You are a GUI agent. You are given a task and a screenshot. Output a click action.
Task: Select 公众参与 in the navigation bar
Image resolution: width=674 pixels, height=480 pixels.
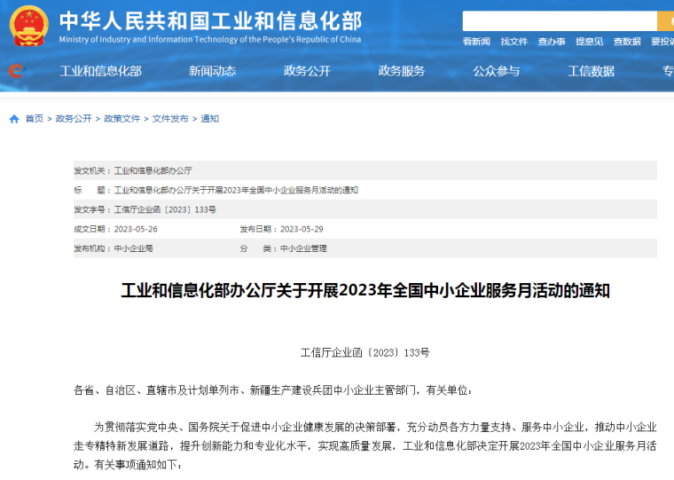coord(497,71)
